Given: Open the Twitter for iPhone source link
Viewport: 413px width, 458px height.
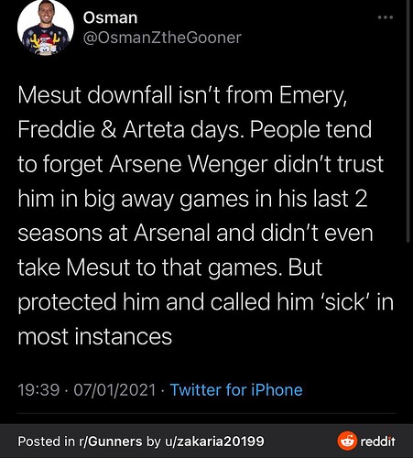Looking at the screenshot, I should click(236, 390).
